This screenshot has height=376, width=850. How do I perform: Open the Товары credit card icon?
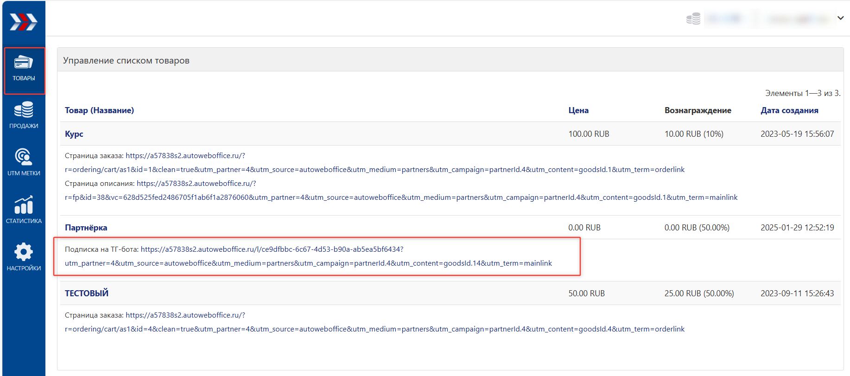pyautogui.click(x=24, y=63)
